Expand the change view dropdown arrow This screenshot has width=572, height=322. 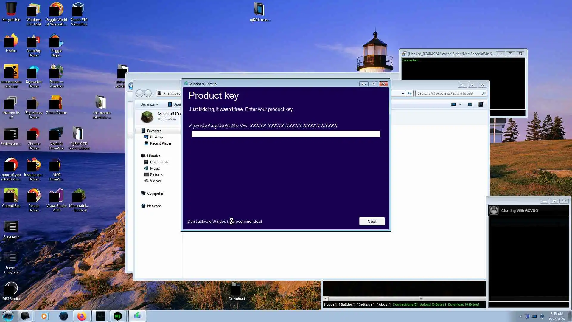pos(460,104)
